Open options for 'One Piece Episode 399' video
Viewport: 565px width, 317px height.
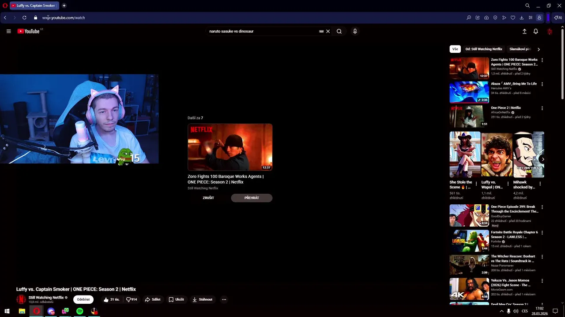coord(542,207)
